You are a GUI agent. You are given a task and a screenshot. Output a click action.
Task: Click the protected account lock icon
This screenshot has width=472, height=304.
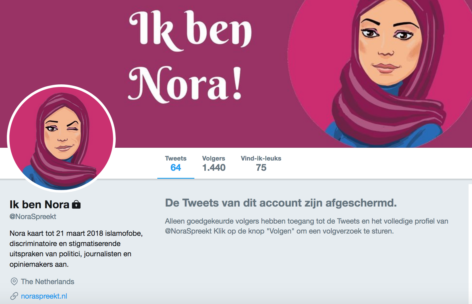[x=76, y=205]
